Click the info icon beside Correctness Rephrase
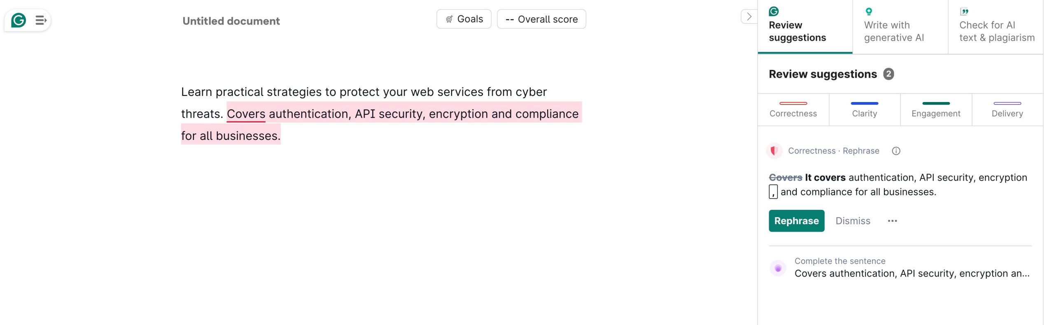 [896, 151]
